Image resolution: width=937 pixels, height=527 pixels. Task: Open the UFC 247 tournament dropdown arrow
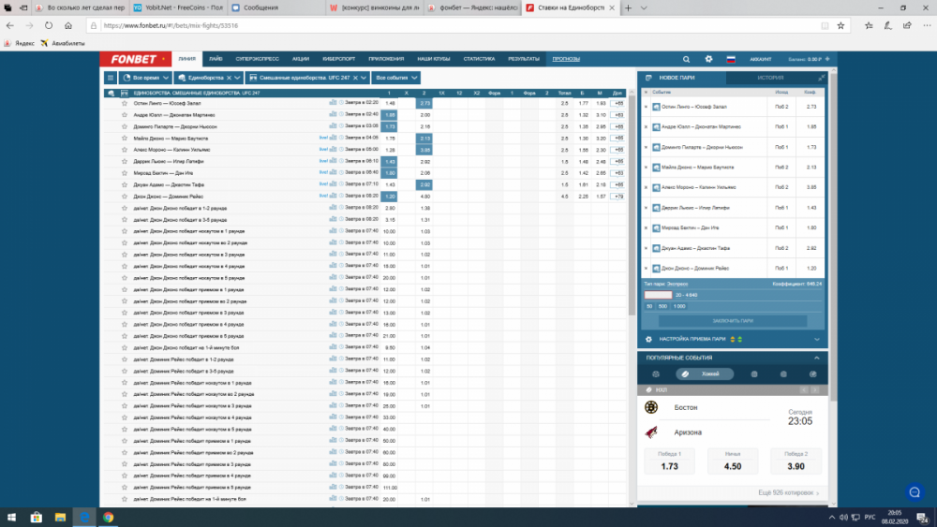364,78
